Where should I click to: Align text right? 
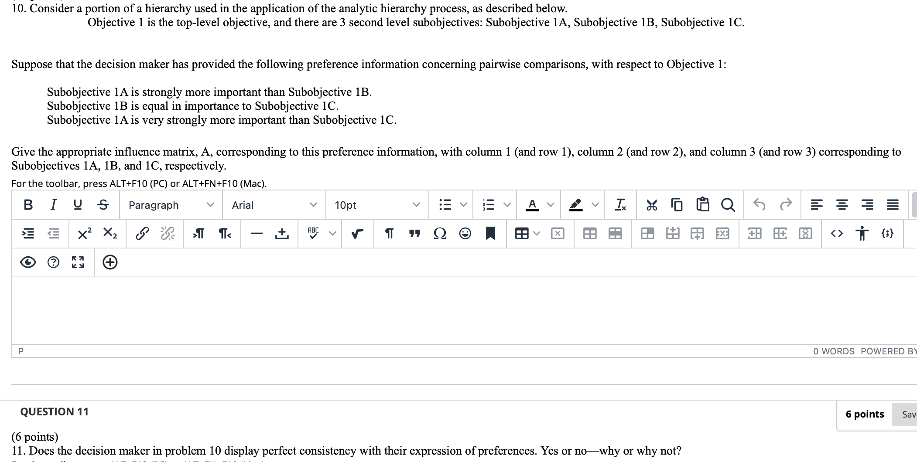coord(867,205)
